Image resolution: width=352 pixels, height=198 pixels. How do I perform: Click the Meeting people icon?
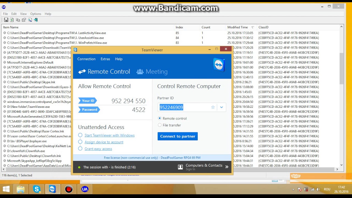tap(140, 71)
